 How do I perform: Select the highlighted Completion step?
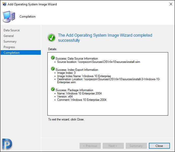[x=21, y=52]
